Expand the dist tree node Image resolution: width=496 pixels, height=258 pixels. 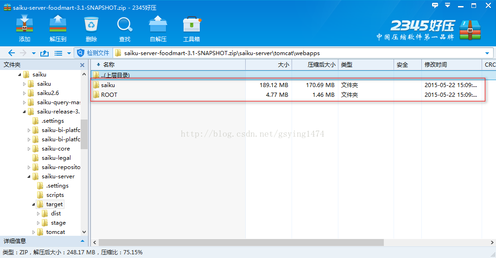click(x=38, y=214)
